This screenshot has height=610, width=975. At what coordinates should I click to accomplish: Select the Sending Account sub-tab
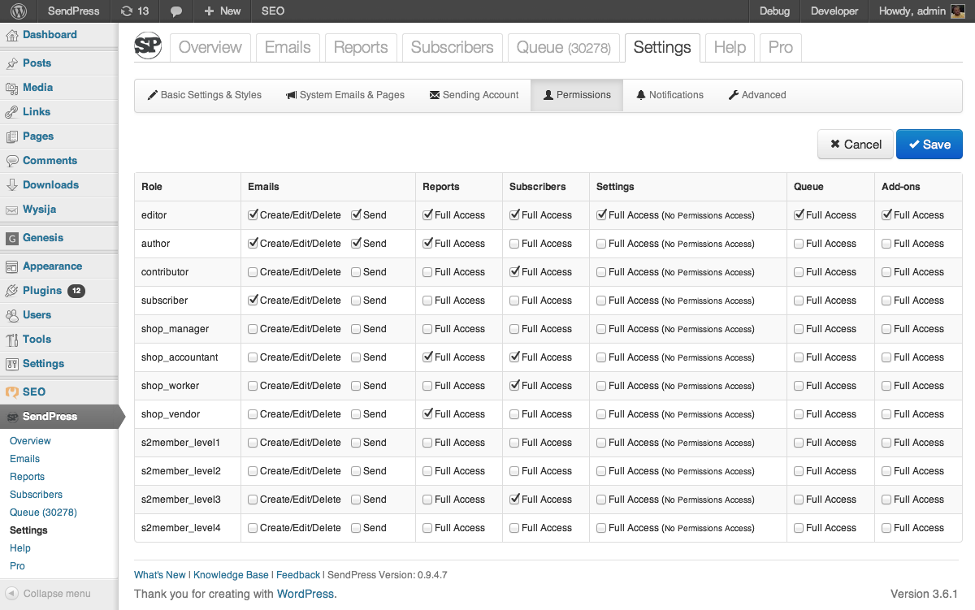(x=474, y=95)
